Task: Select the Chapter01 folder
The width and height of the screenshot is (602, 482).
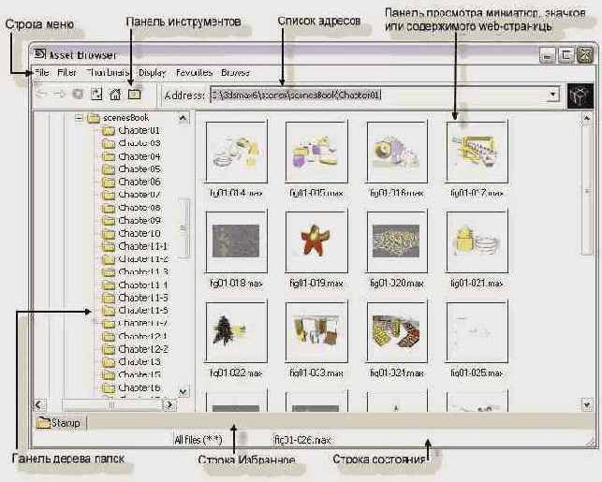Action: (131, 130)
